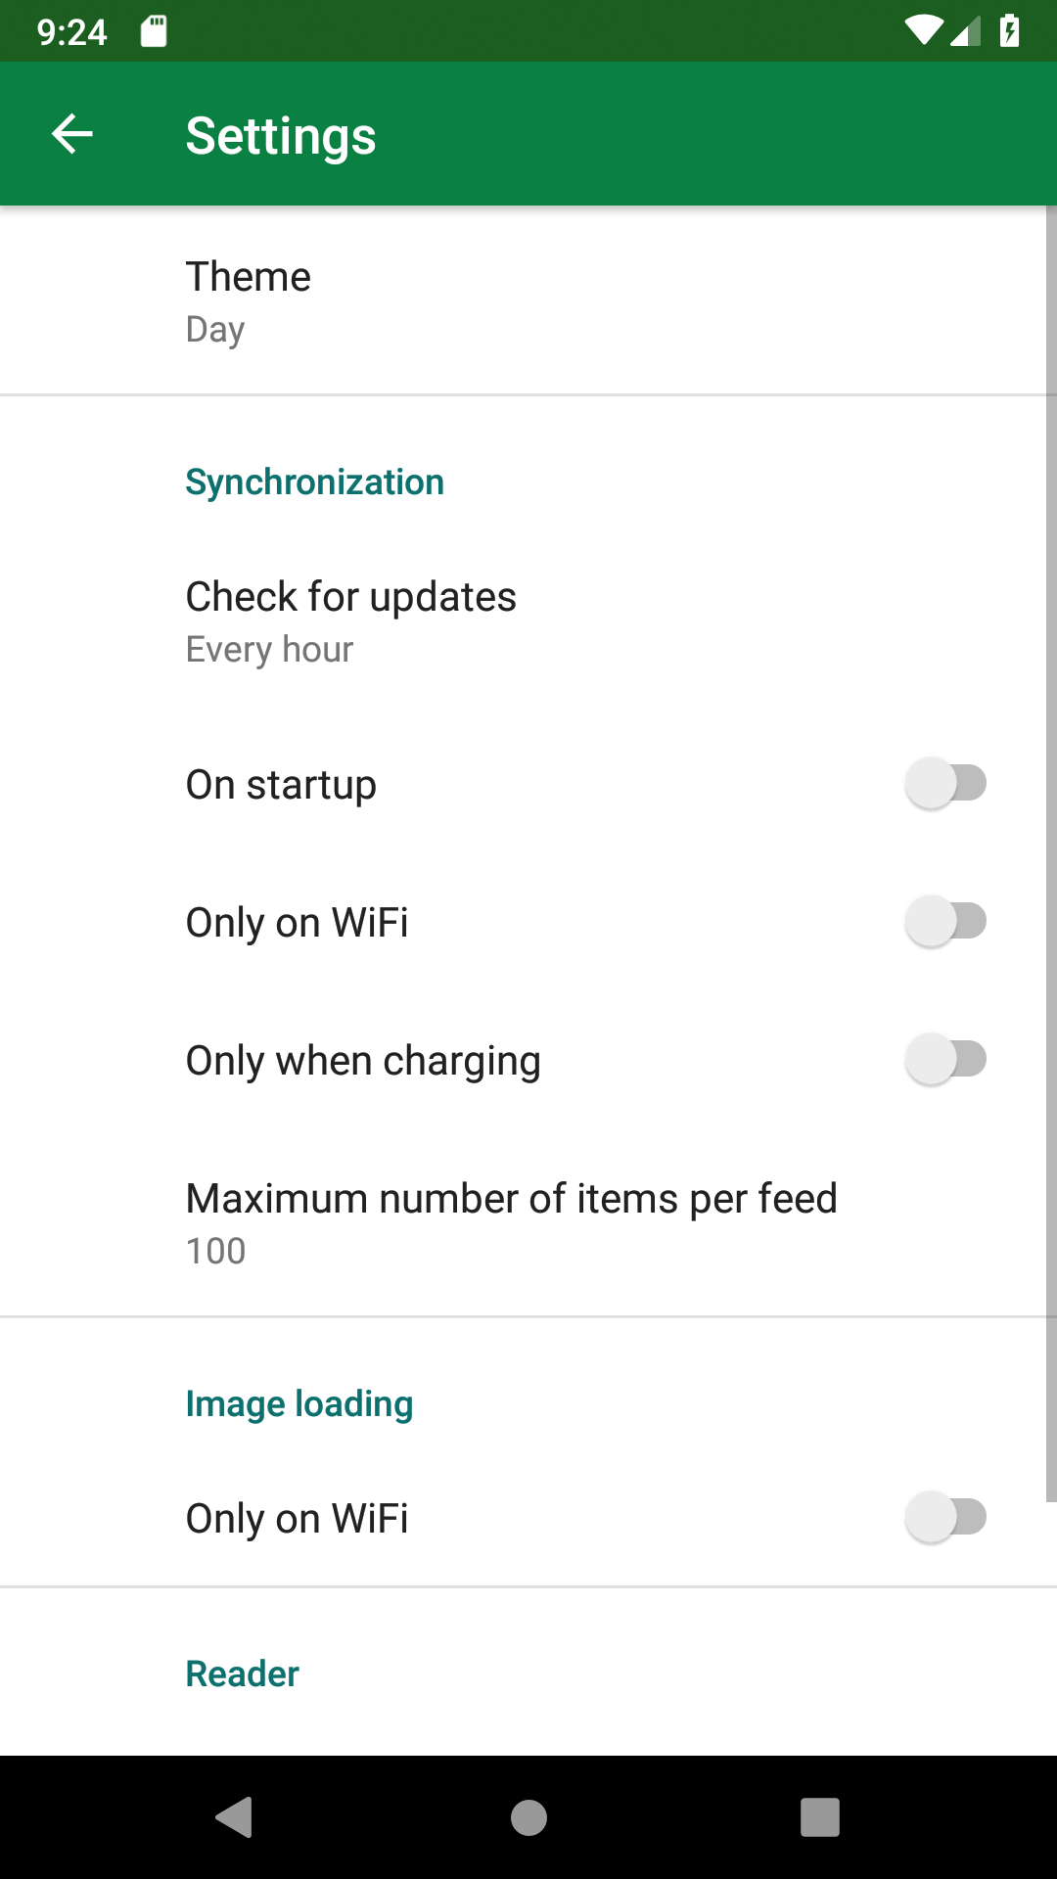This screenshot has height=1879, width=1057.
Task: Tap the WiFi signal status icon
Action: tap(922, 31)
